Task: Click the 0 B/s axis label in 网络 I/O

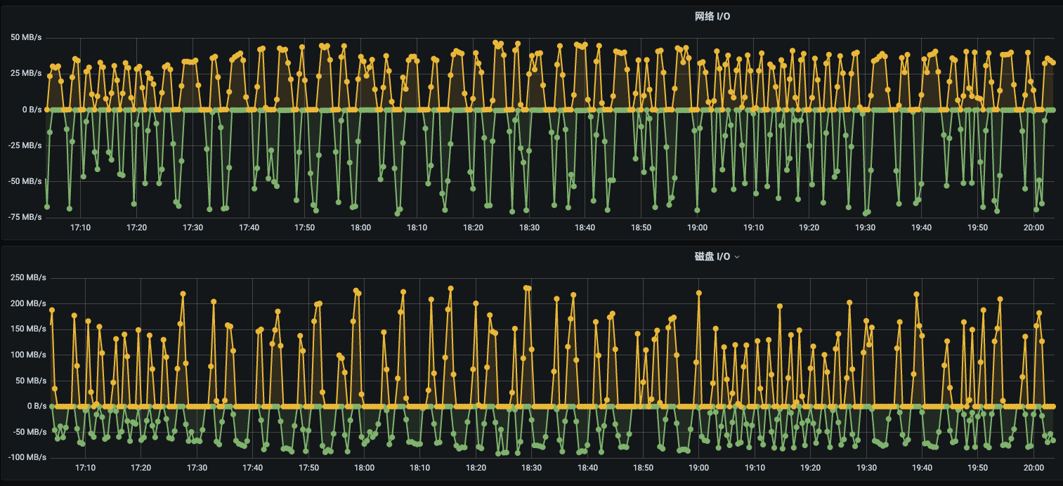Action: click(x=30, y=110)
